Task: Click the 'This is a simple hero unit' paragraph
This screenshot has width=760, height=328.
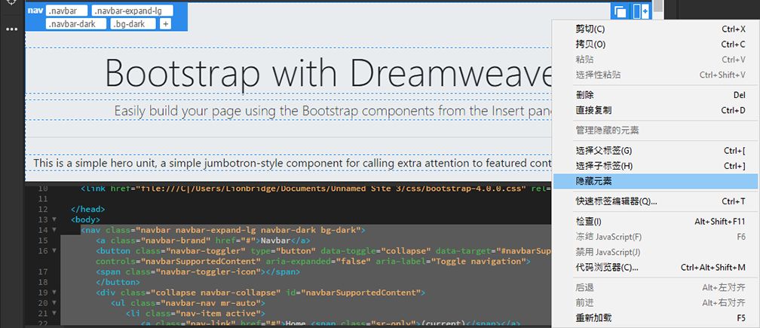Action: pos(293,164)
